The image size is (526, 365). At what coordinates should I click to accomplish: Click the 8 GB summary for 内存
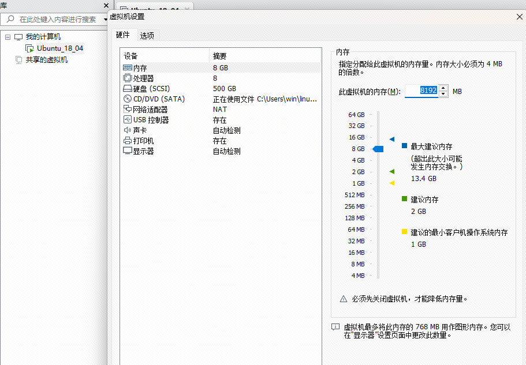221,68
